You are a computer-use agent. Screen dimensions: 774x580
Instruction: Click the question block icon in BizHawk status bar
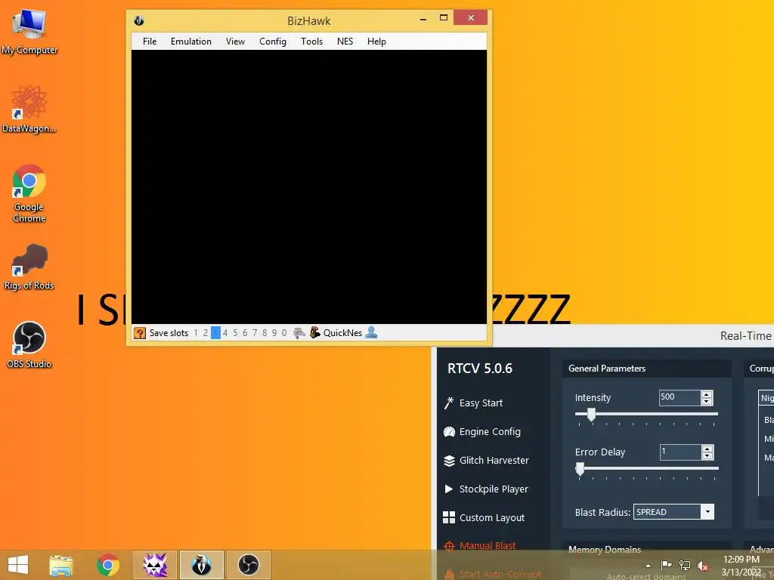pyautogui.click(x=140, y=333)
